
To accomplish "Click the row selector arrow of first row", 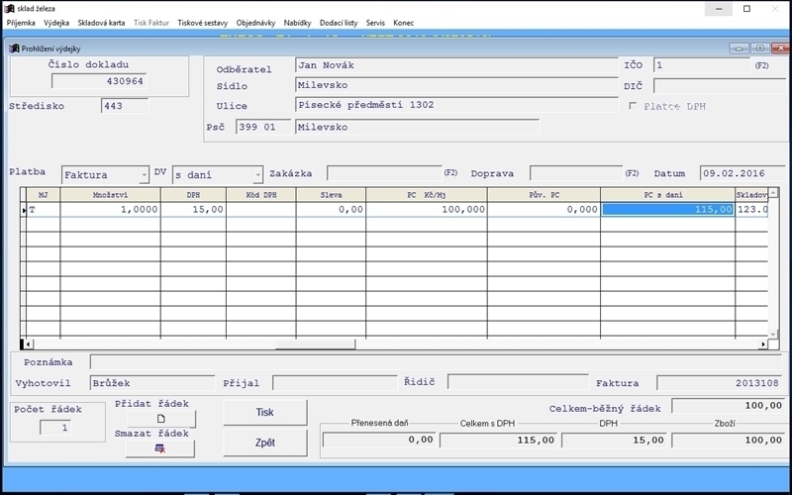I will point(23,210).
